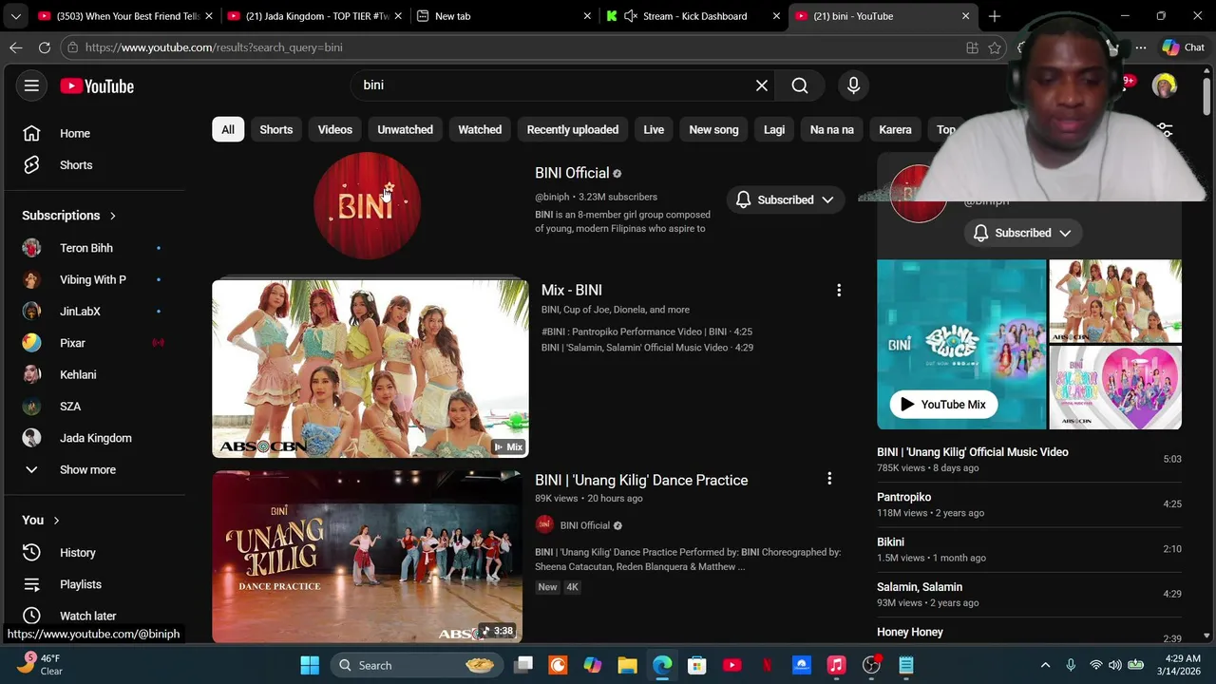Viewport: 1216px width, 684px height.
Task: Open Apple Music from the taskbar
Action: pos(836,665)
